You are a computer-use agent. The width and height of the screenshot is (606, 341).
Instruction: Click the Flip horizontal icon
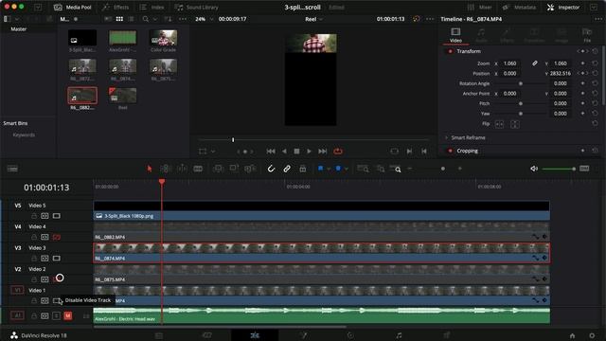click(x=499, y=124)
